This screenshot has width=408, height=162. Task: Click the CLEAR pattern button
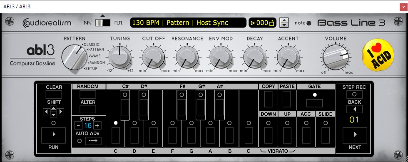pyautogui.click(x=54, y=95)
